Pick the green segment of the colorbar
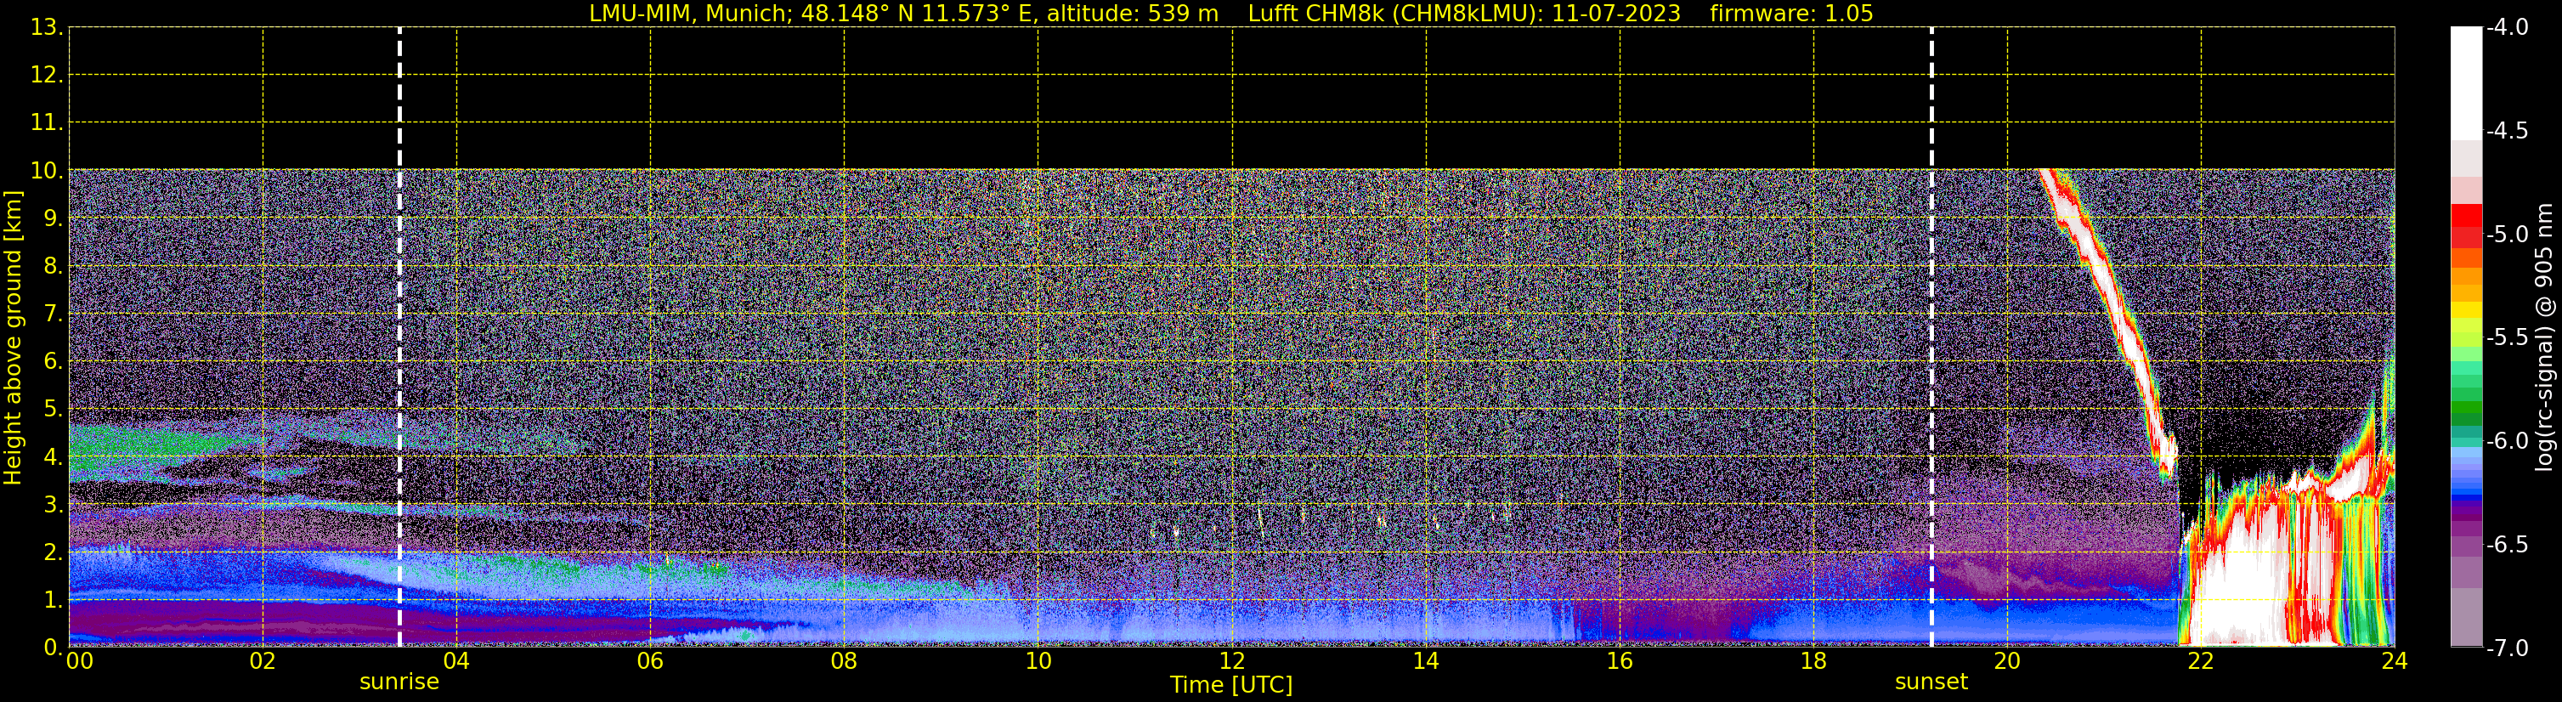Image resolution: width=2562 pixels, height=702 pixels. pyautogui.click(x=2465, y=407)
